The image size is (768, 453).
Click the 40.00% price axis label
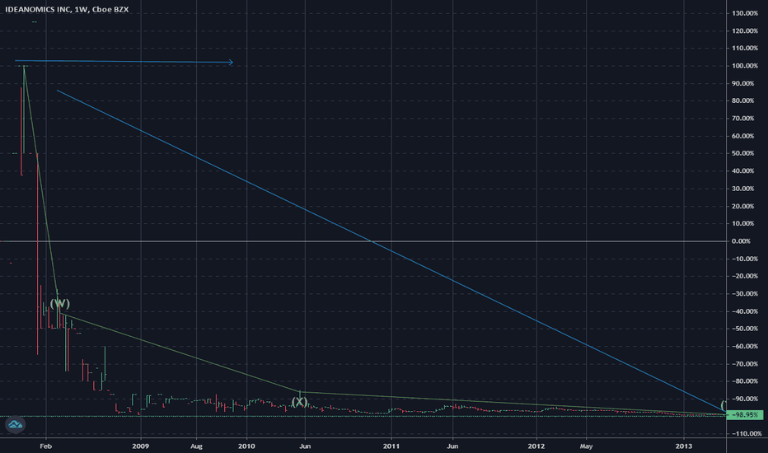click(743, 170)
